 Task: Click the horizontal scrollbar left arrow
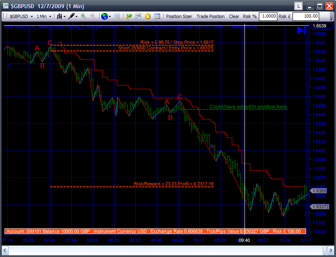(x=5, y=250)
